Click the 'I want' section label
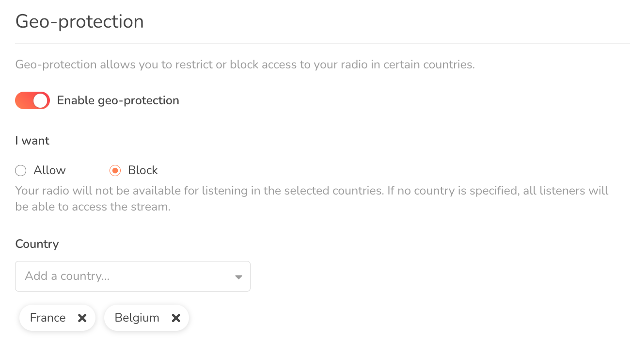This screenshot has width=630, height=358. (x=32, y=141)
